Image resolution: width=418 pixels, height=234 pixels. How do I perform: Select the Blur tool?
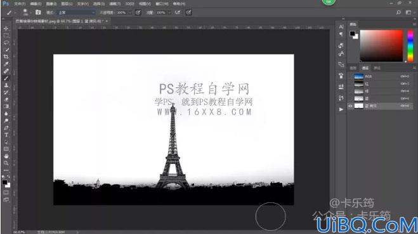coord(6,114)
